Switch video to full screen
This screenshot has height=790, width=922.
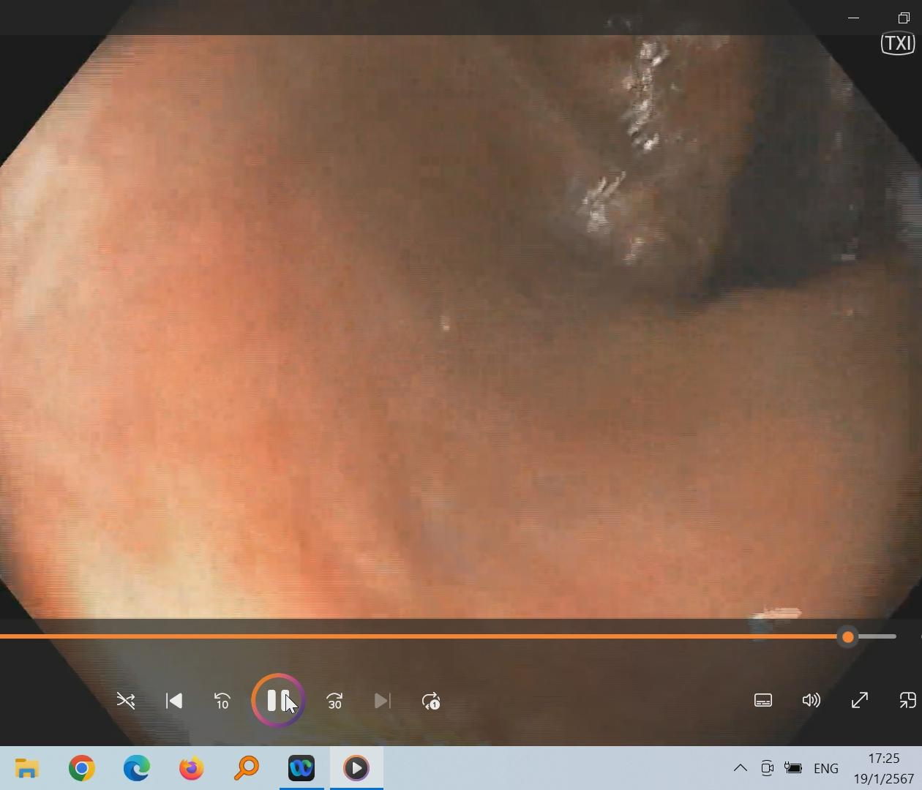[860, 700]
